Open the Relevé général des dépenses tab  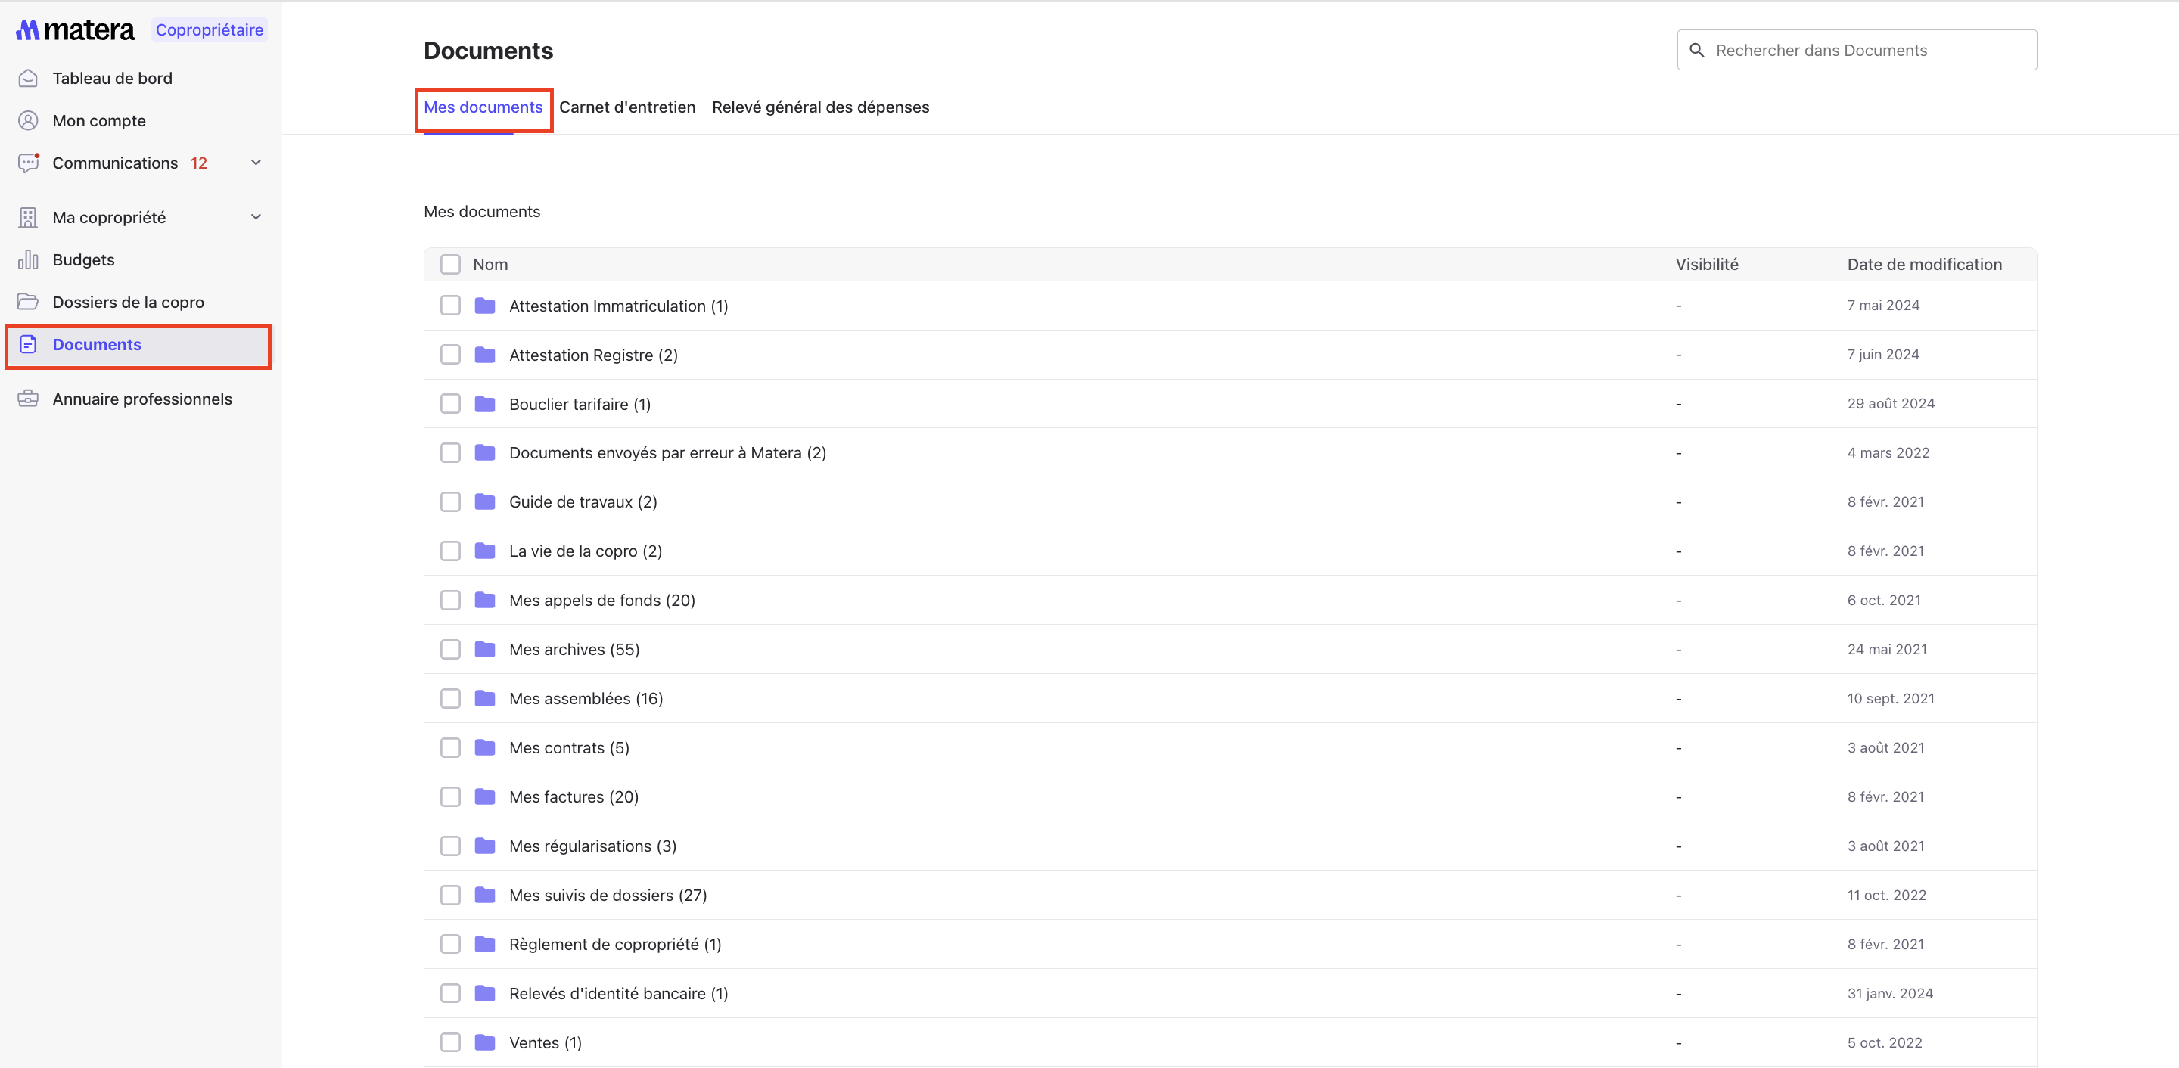tap(819, 107)
